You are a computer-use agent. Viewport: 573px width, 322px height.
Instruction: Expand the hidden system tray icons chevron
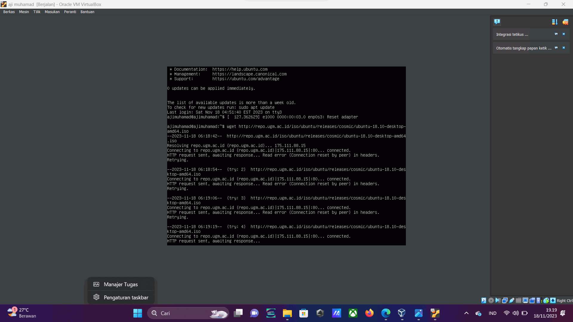click(466, 313)
